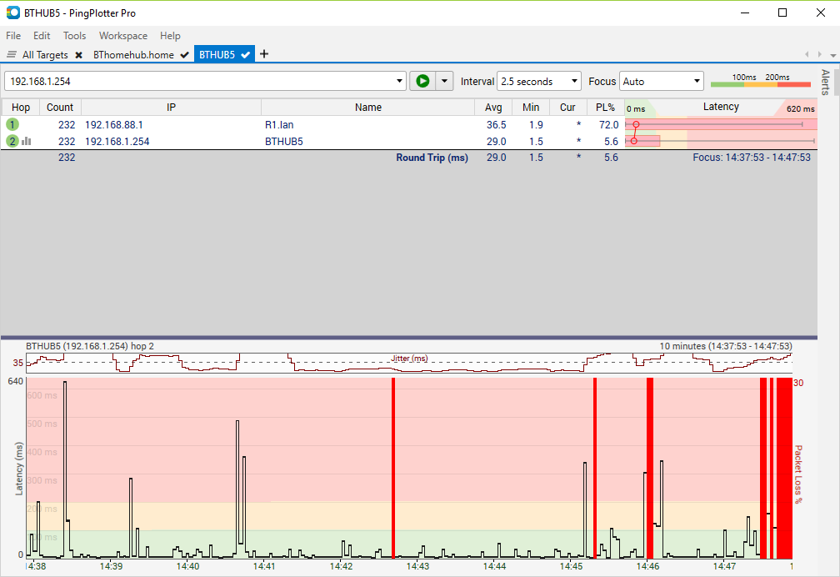840x577 pixels.
Task: Open a new target tab with the plus
Action: point(264,54)
